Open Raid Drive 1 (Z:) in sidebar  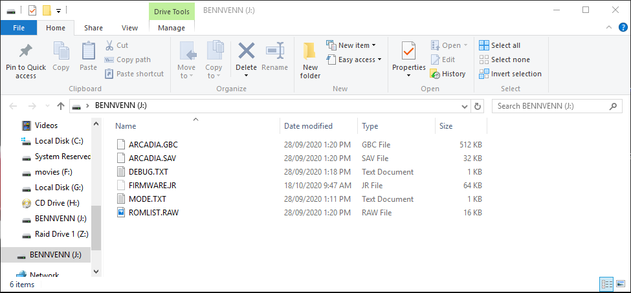pos(61,234)
